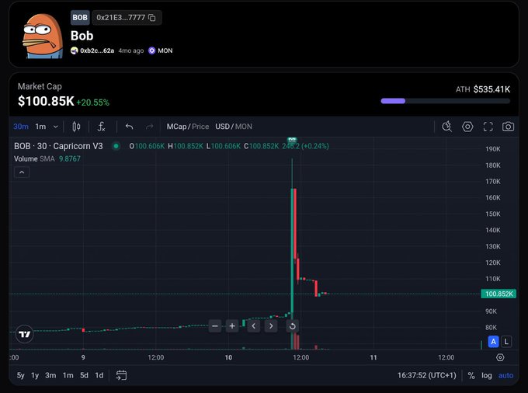
Task: Toggle the A auto-scale button
Action: coord(493,342)
